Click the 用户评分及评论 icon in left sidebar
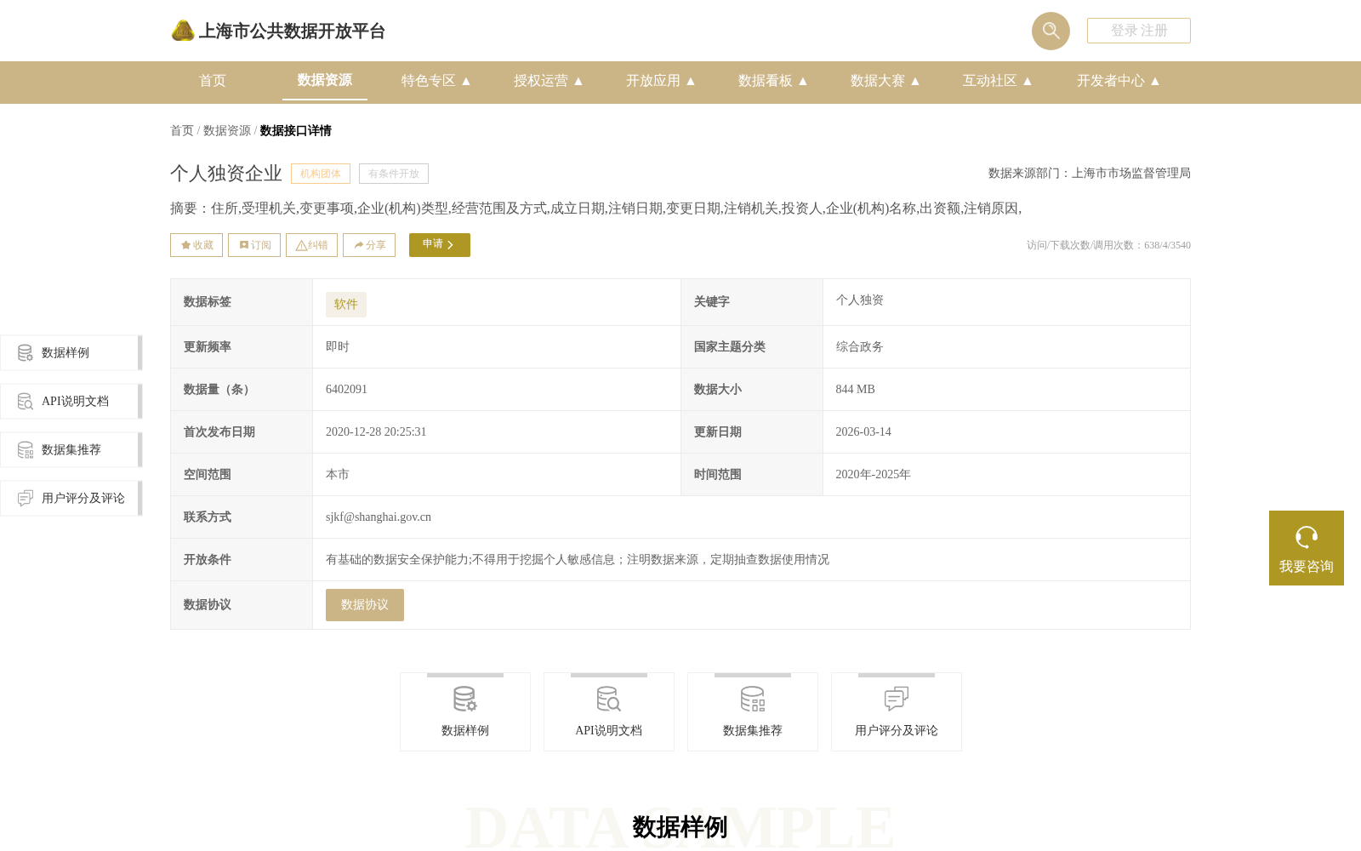1361x851 pixels. 26,498
